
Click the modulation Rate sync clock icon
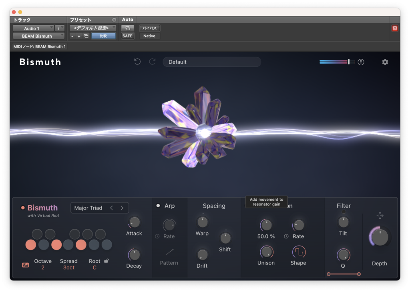[x=286, y=236]
